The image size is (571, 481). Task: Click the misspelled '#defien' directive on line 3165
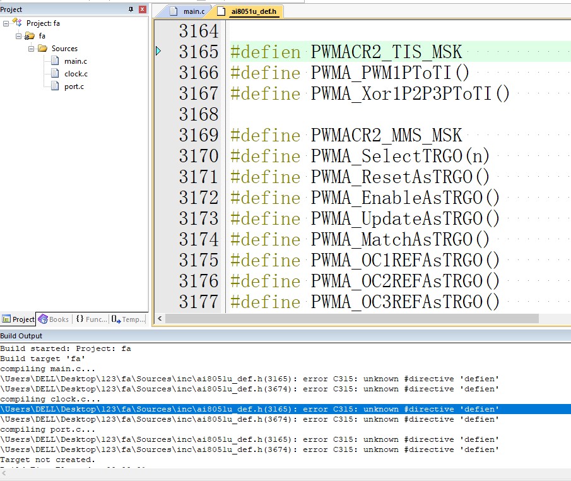point(266,52)
